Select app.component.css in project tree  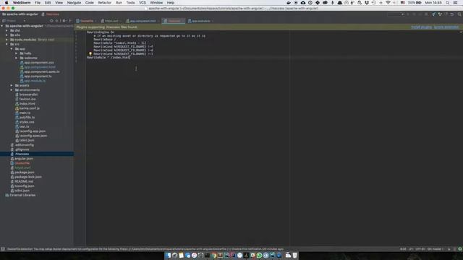pos(37,63)
